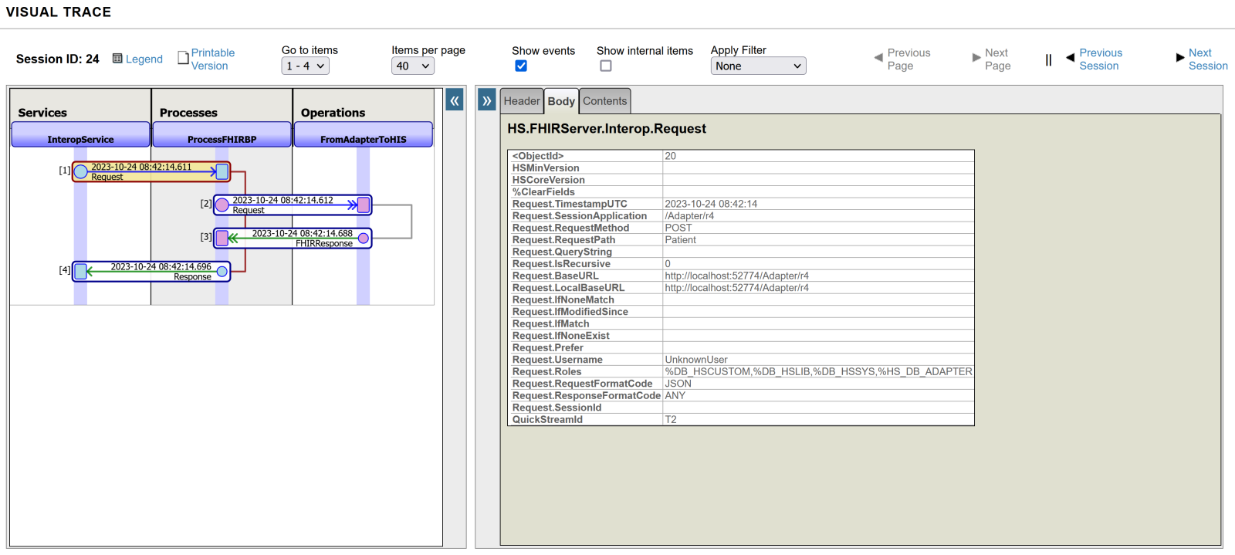Open the Go to items dropdown
Image resolution: width=1235 pixels, height=555 pixels.
(x=305, y=66)
